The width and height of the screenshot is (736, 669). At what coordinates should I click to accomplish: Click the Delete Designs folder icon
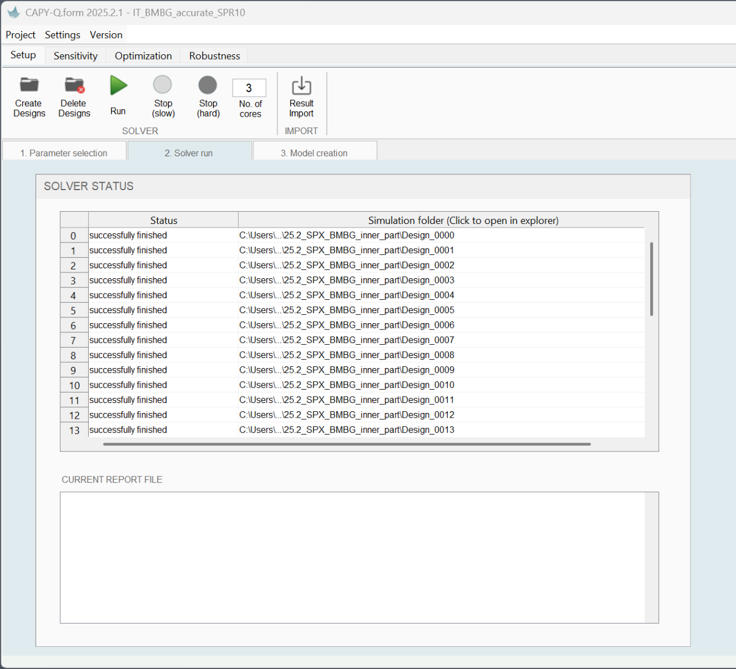point(74,85)
